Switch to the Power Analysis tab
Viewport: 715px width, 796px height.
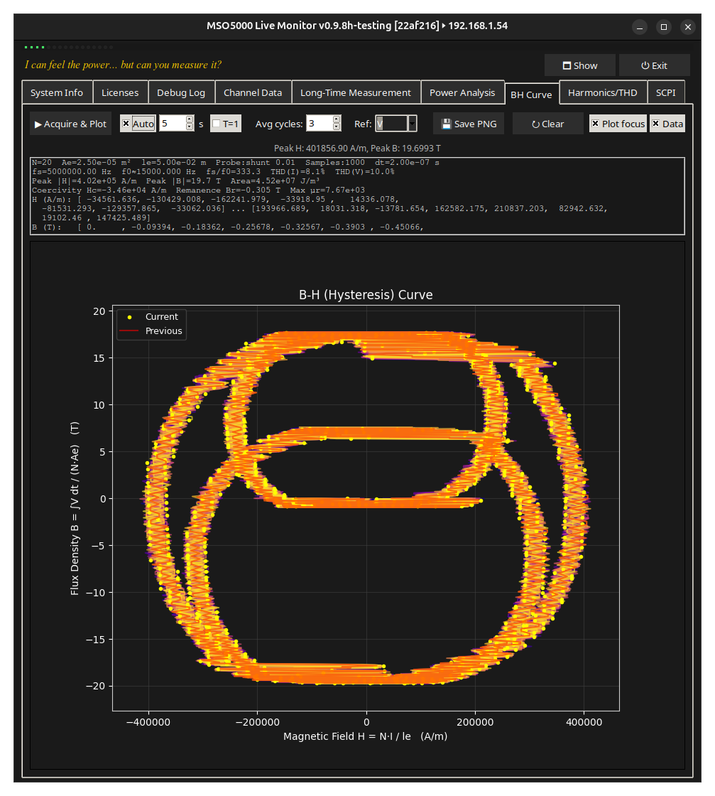point(462,92)
